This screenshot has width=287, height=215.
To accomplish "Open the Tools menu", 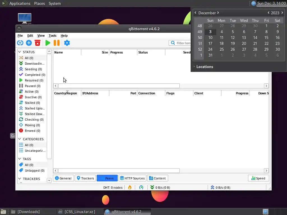I will pyautogui.click(x=52, y=36).
